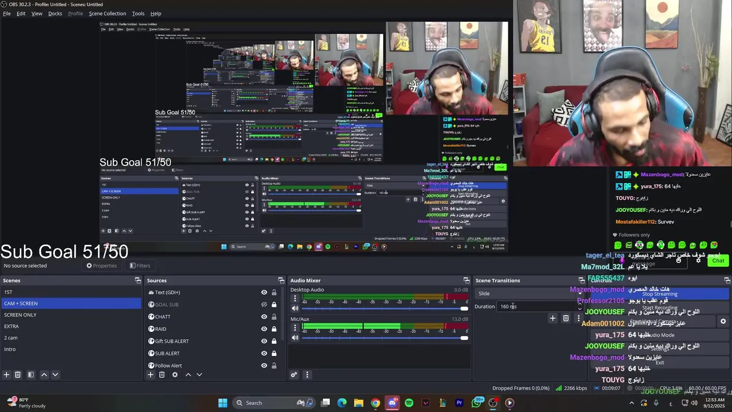Open the View menu
The image size is (732, 412).
point(37,13)
